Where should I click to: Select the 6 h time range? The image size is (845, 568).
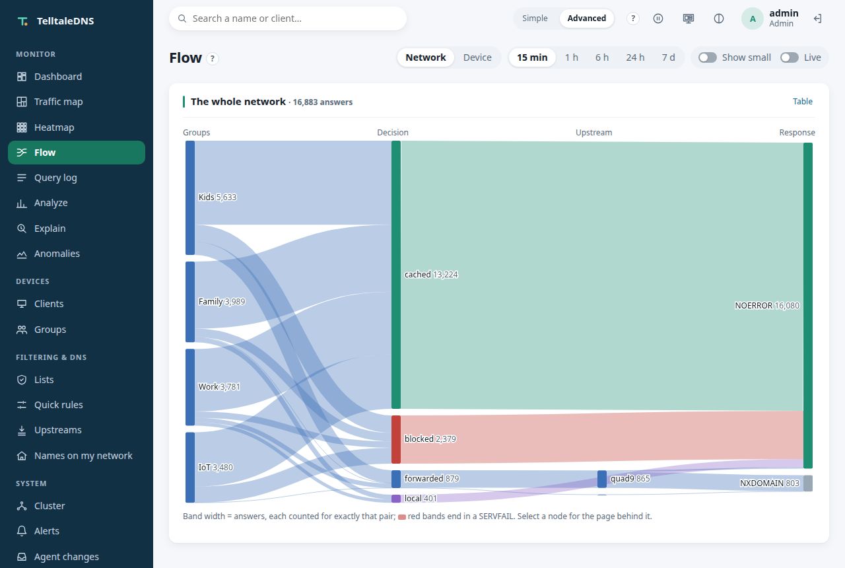602,57
